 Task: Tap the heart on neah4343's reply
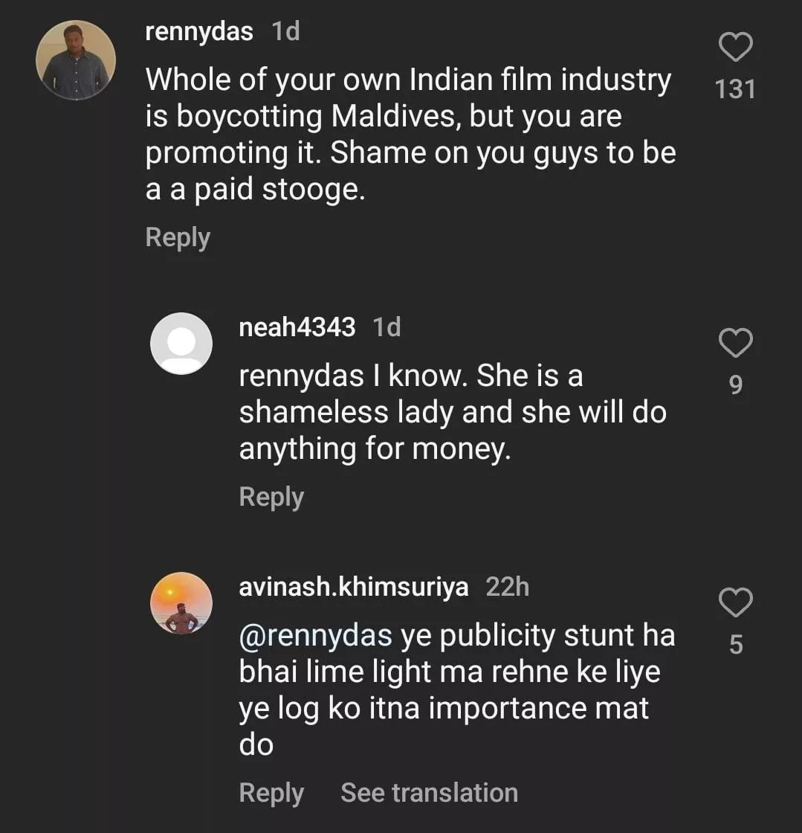(x=736, y=343)
